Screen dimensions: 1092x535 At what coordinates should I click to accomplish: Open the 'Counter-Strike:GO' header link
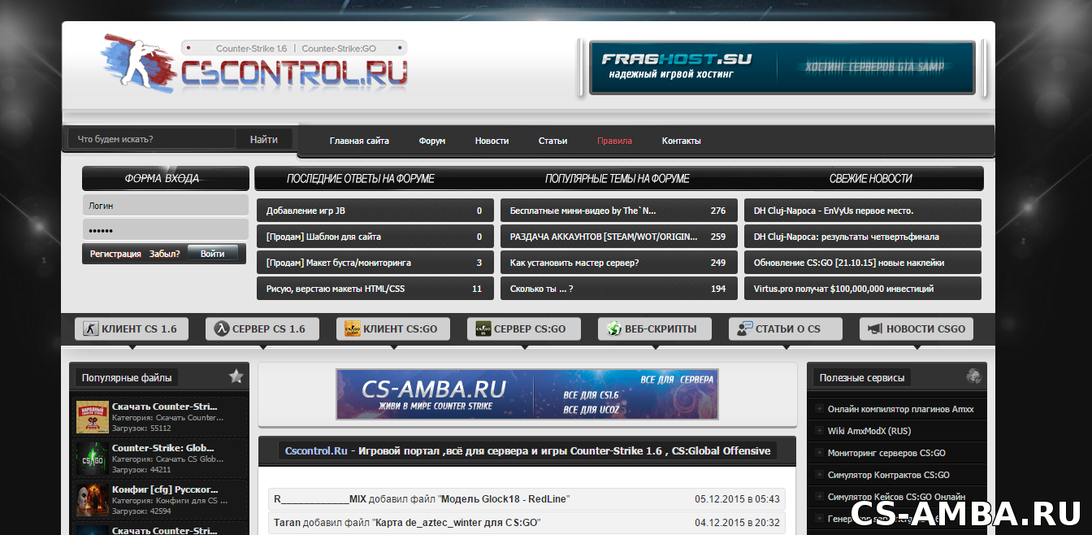[339, 49]
